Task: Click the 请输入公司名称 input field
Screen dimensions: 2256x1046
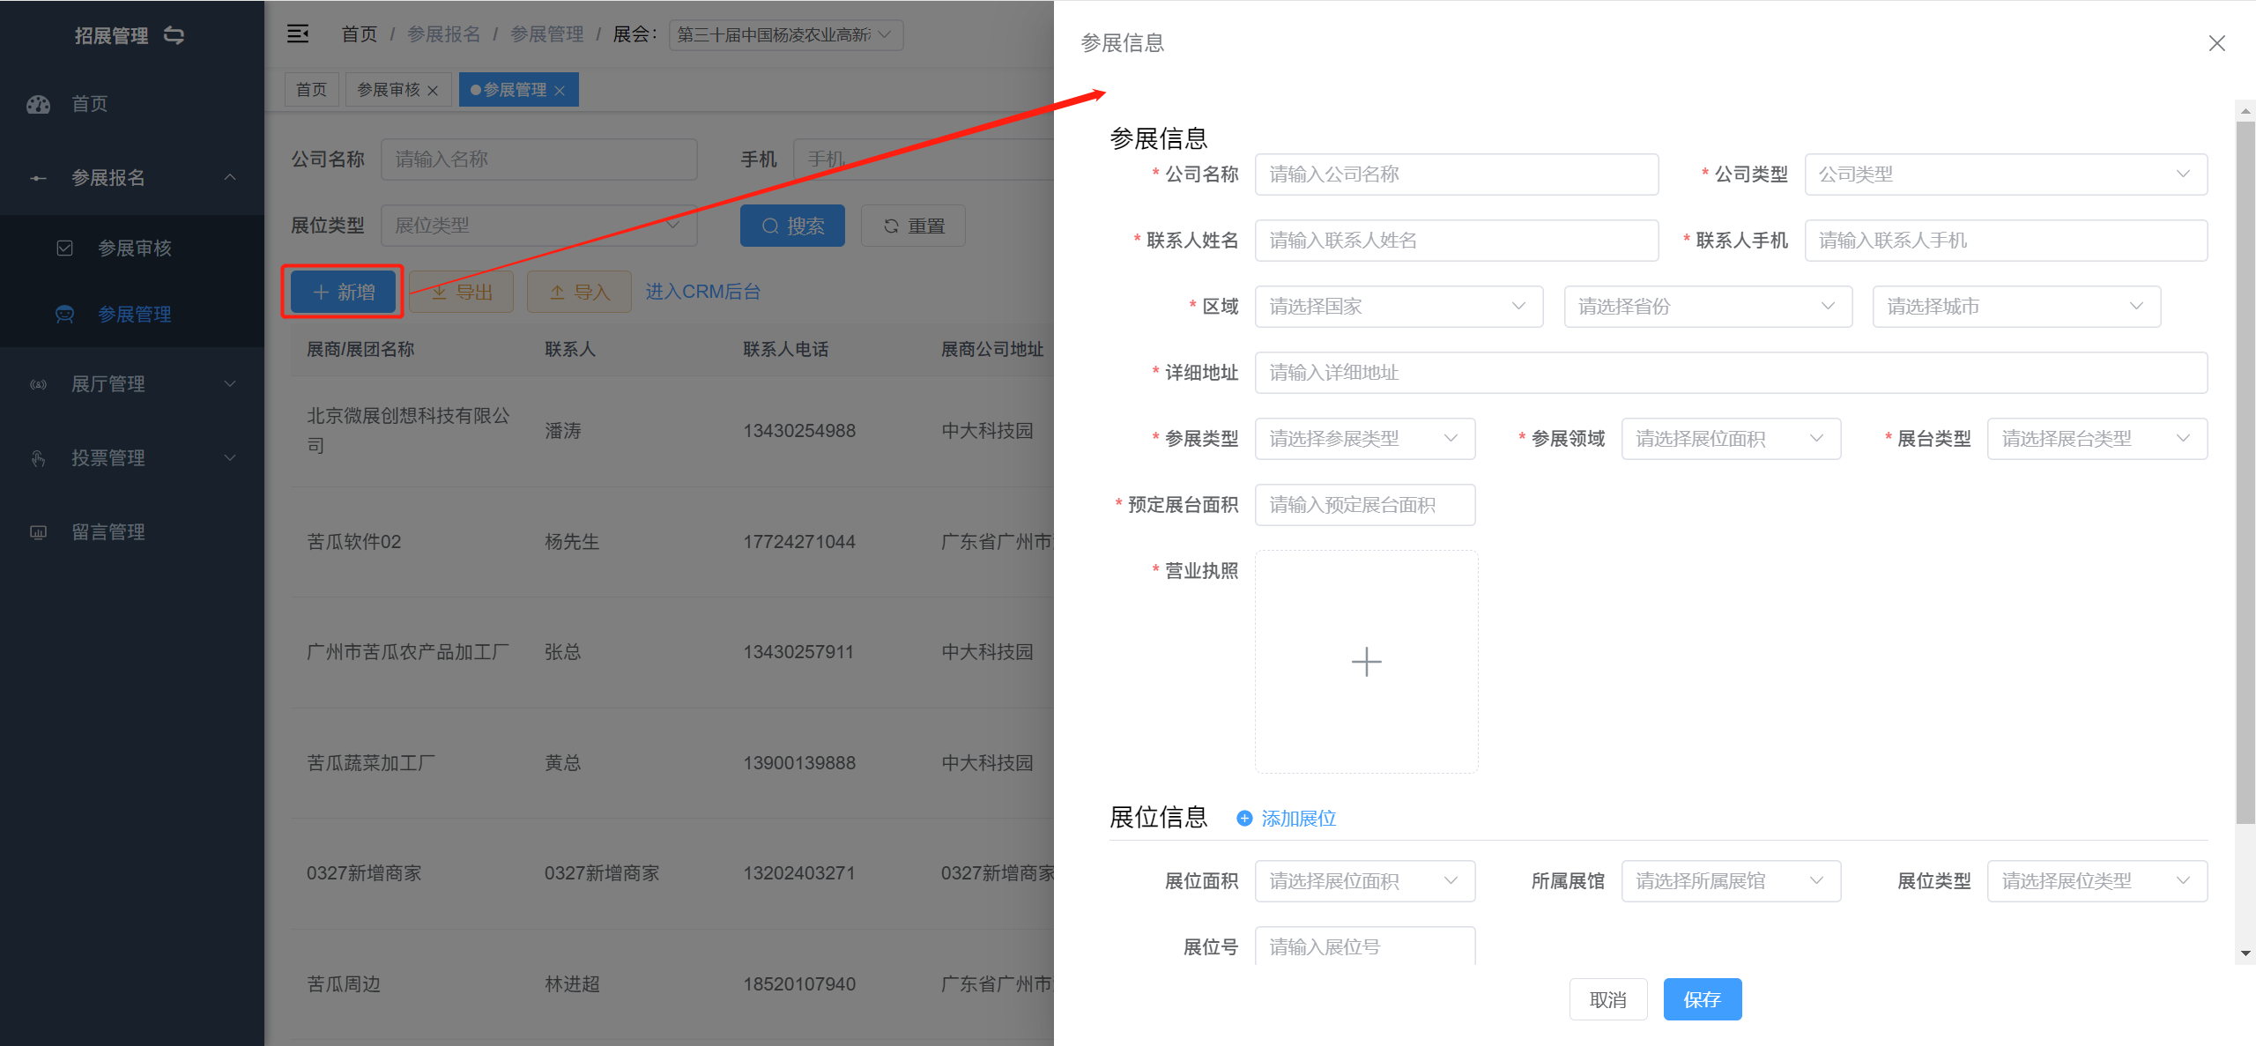Action: point(1456,174)
